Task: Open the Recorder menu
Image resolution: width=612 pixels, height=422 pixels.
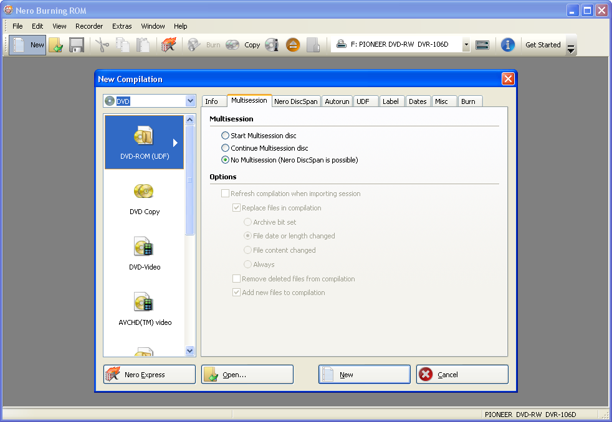Action: [89, 26]
